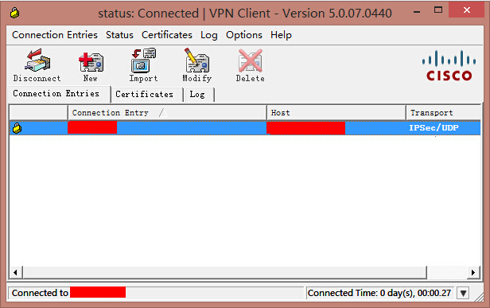Click the scroll left arrow
Screen dimensions: 490x308
[x=15, y=272]
